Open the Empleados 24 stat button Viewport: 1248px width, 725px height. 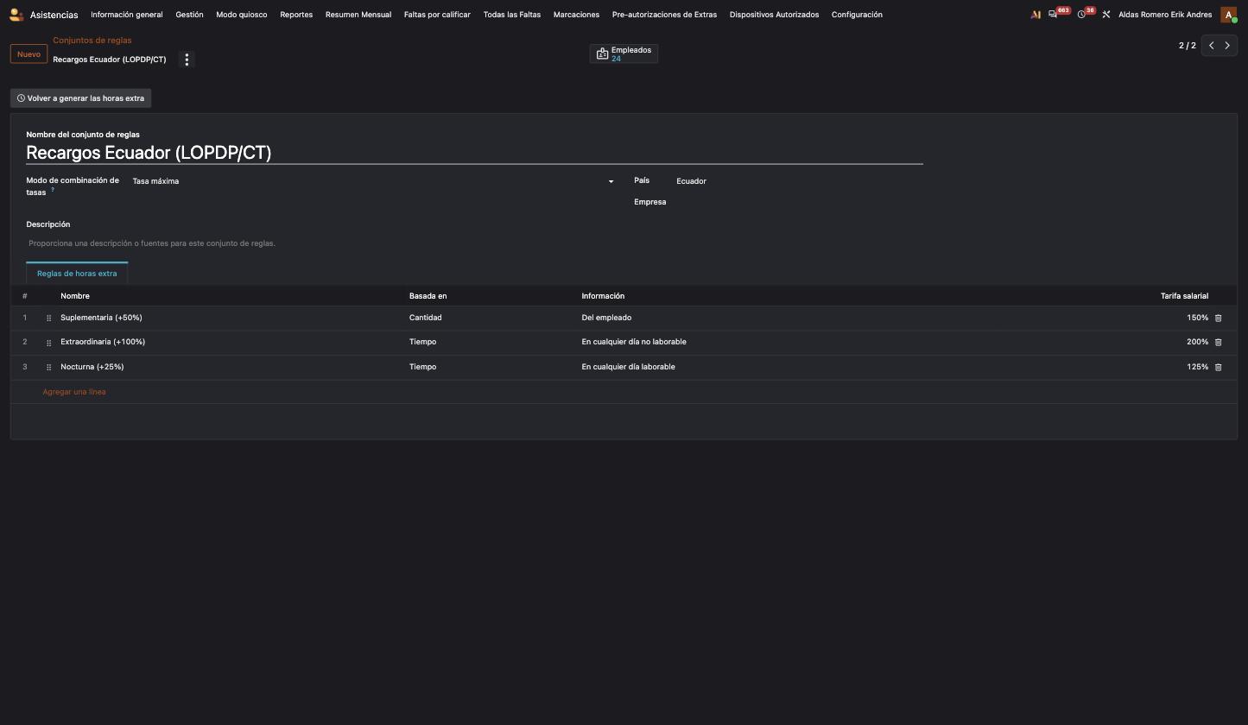tap(624, 54)
